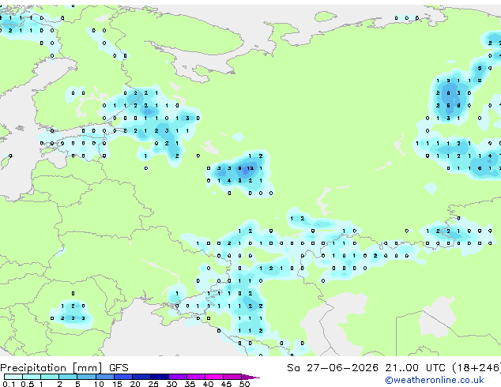Click the 12 mm precipitation value on the map

click(250, 168)
